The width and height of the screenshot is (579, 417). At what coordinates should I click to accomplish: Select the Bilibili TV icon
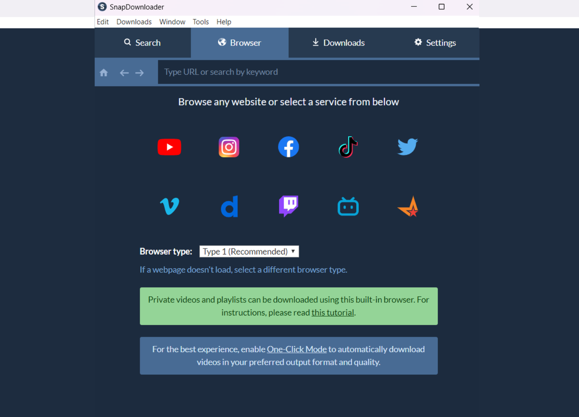click(348, 206)
